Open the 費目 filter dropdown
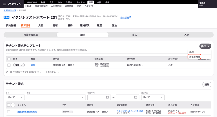The height and width of the screenshot is (117, 217). coord(56,97)
